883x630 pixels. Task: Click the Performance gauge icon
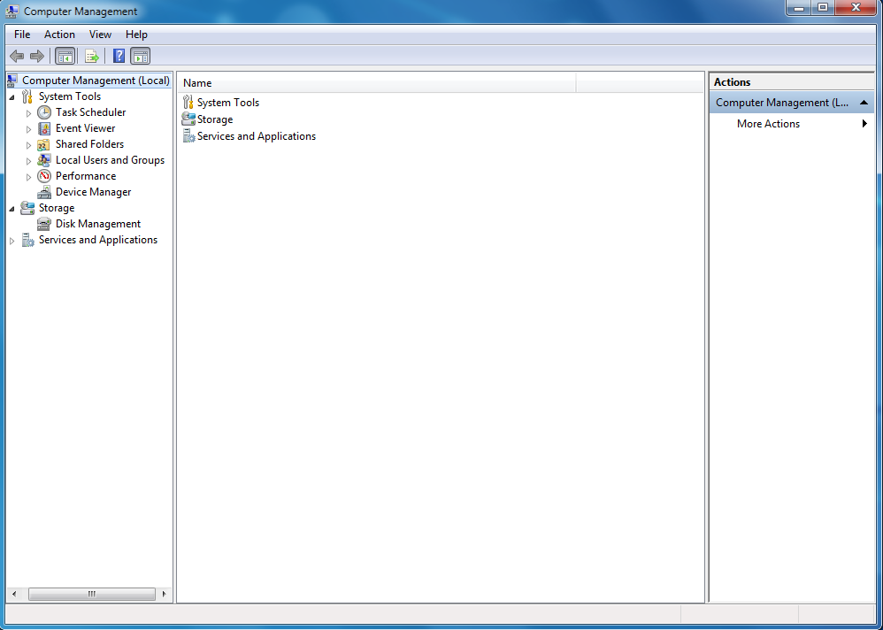tap(44, 176)
